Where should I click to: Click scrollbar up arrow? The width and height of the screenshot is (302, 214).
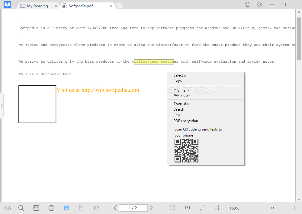[299, 12]
